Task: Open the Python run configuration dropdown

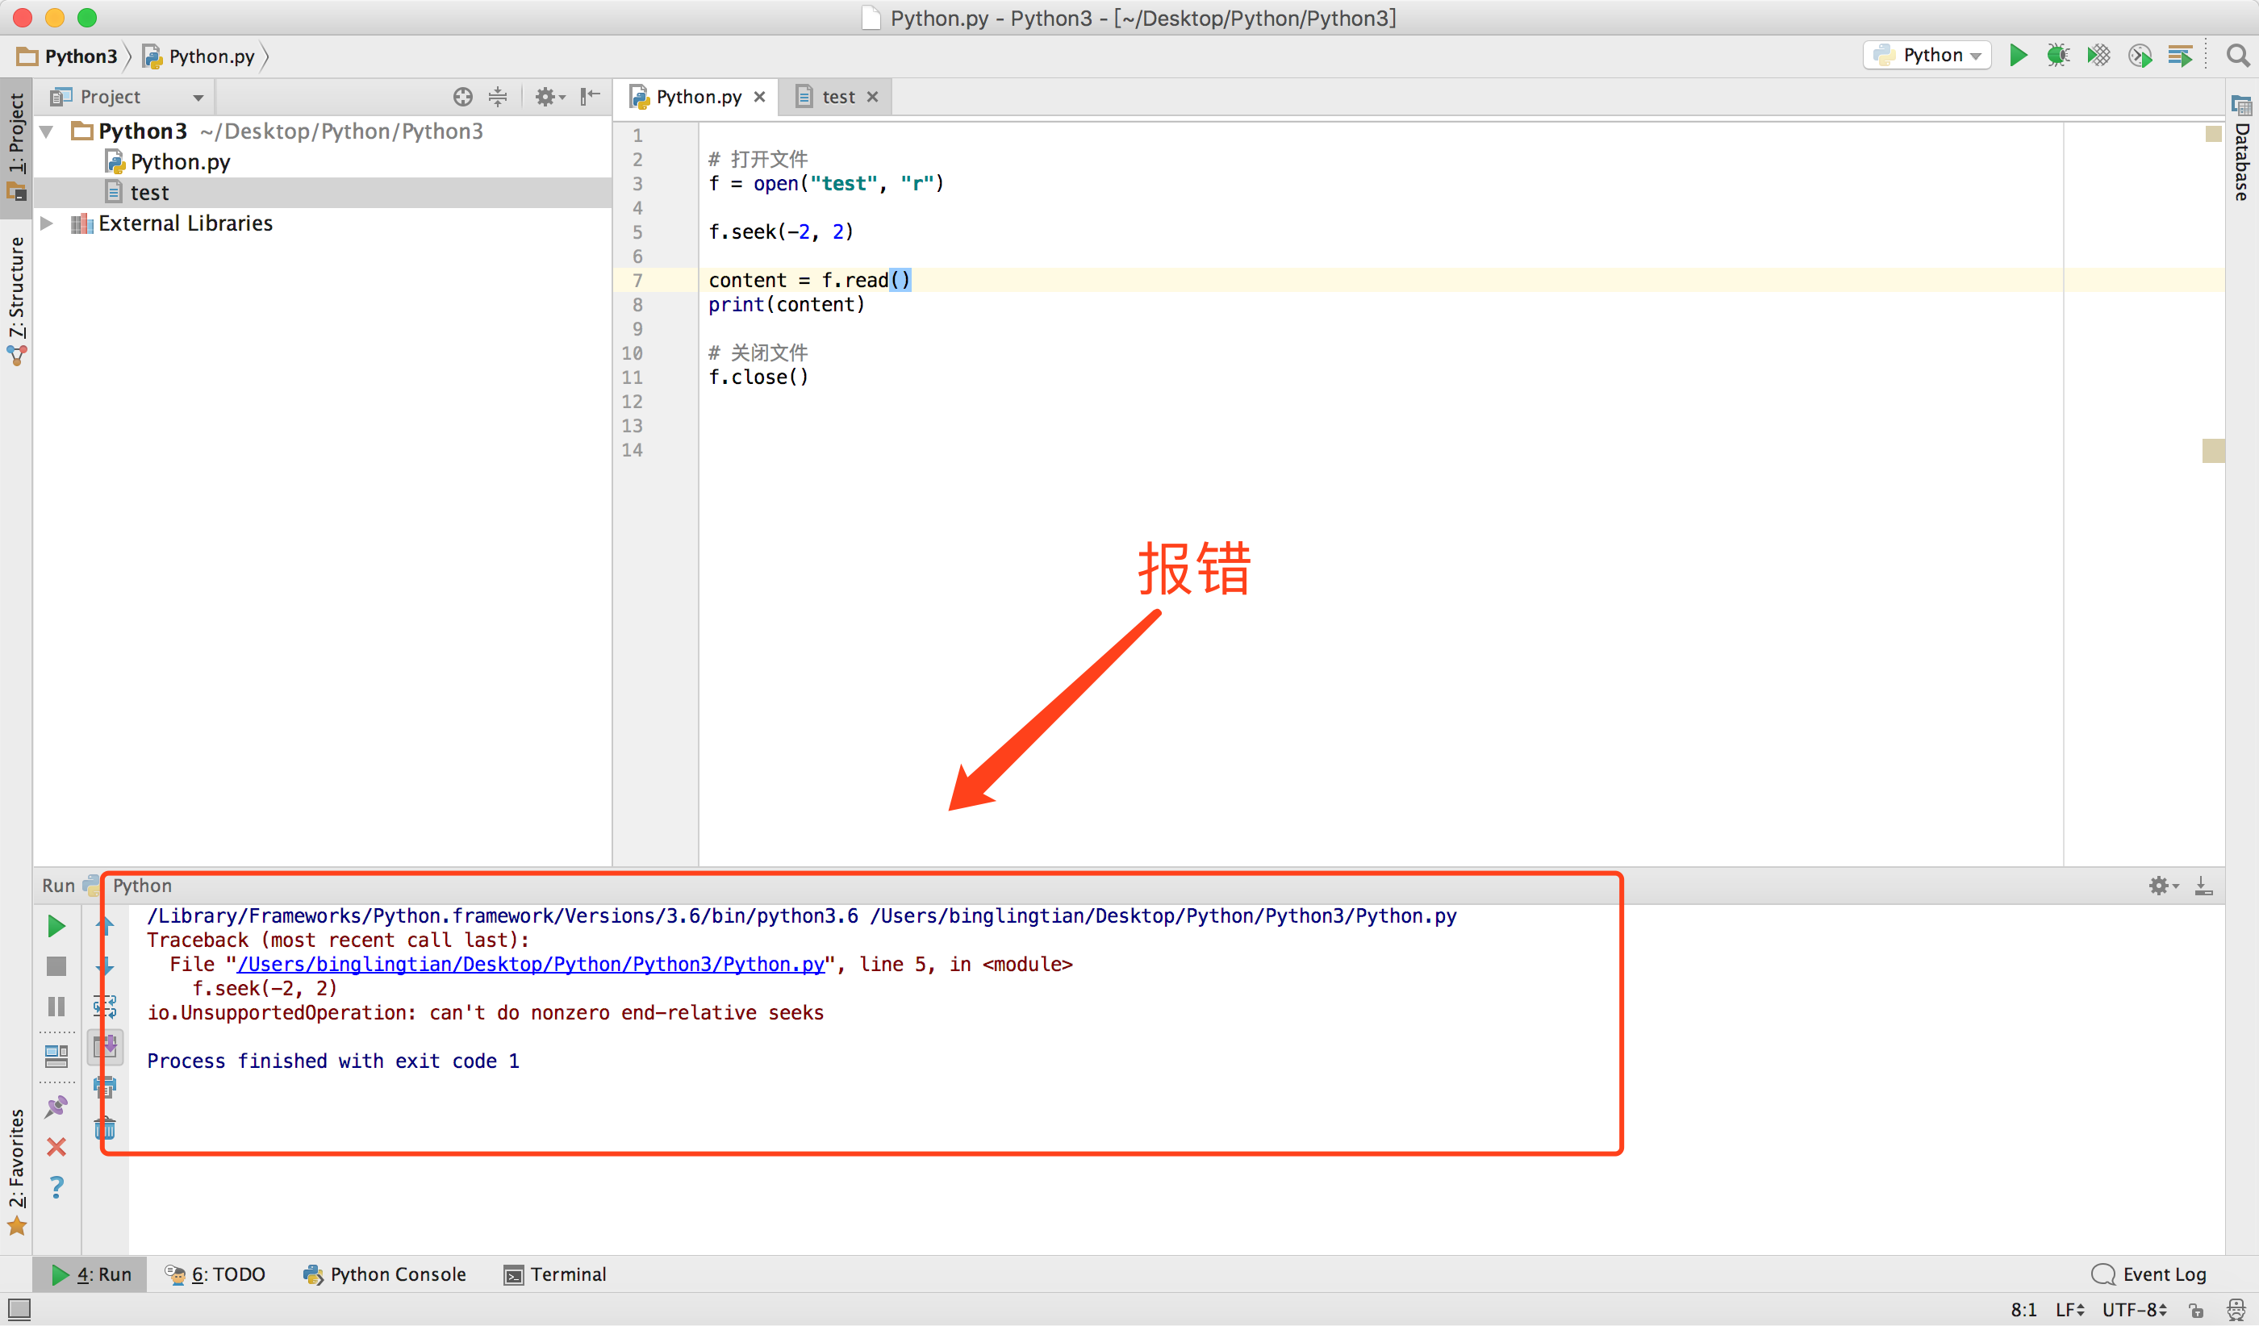Action: pyautogui.click(x=1927, y=56)
